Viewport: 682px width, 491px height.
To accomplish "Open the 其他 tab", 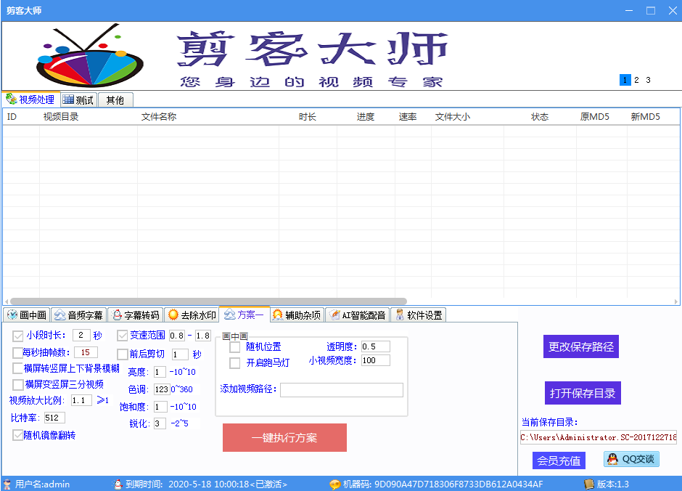I will tap(115, 100).
